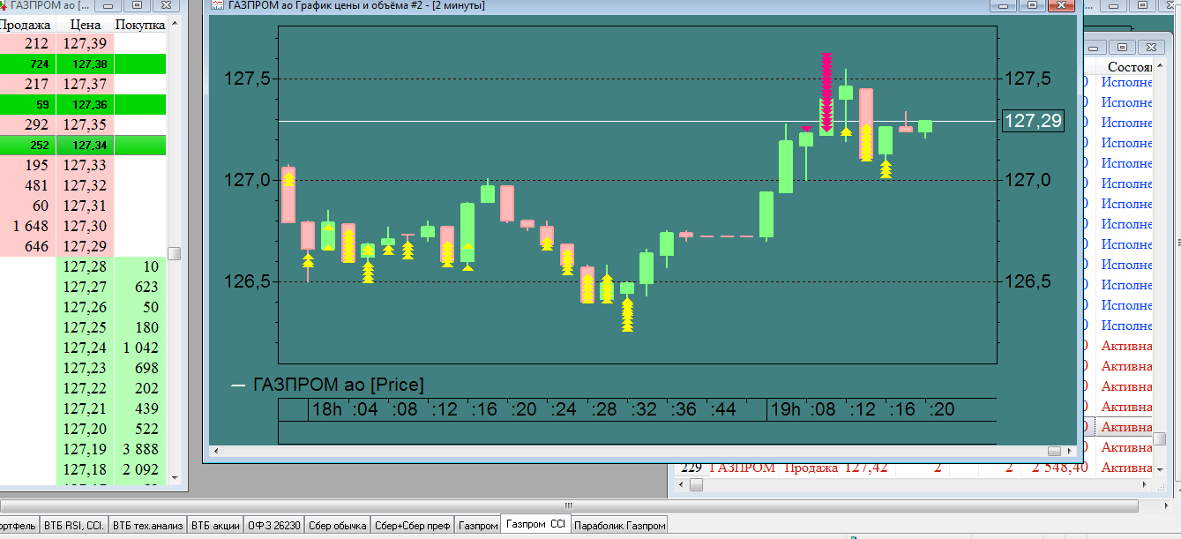This screenshot has height=539, width=1181.
Task: Click the chart horizontal scrollbar right arrow
Action: tap(1071, 452)
